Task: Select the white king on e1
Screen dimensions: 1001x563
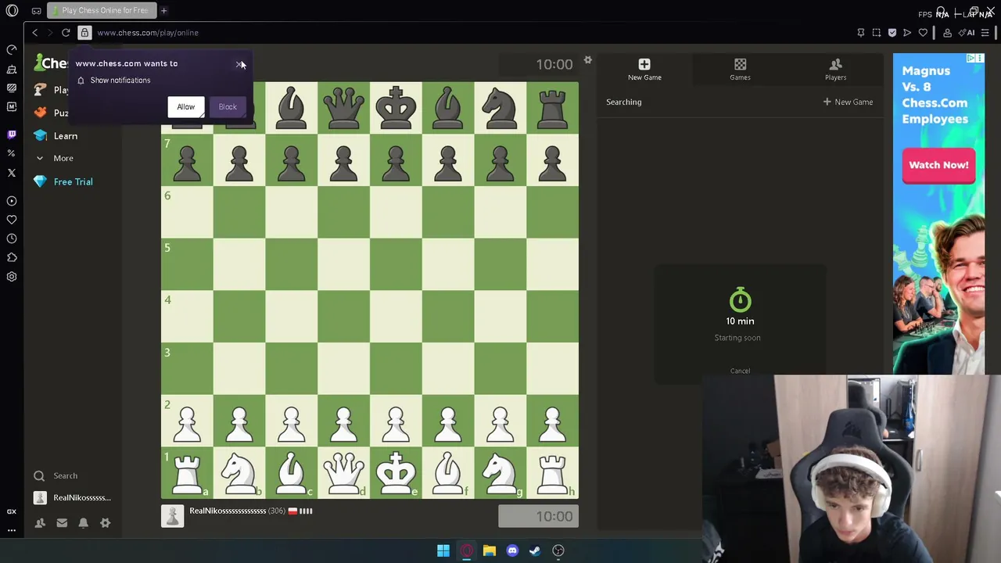Action: (396, 473)
